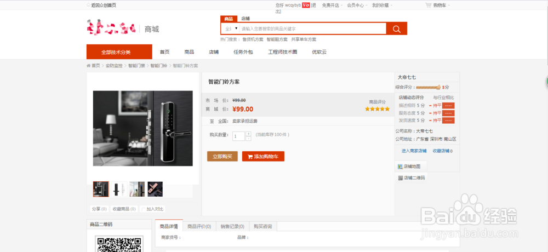The height and width of the screenshot is (252, 548).
Task: Open the search category dropdown arrow
Action: (237, 28)
